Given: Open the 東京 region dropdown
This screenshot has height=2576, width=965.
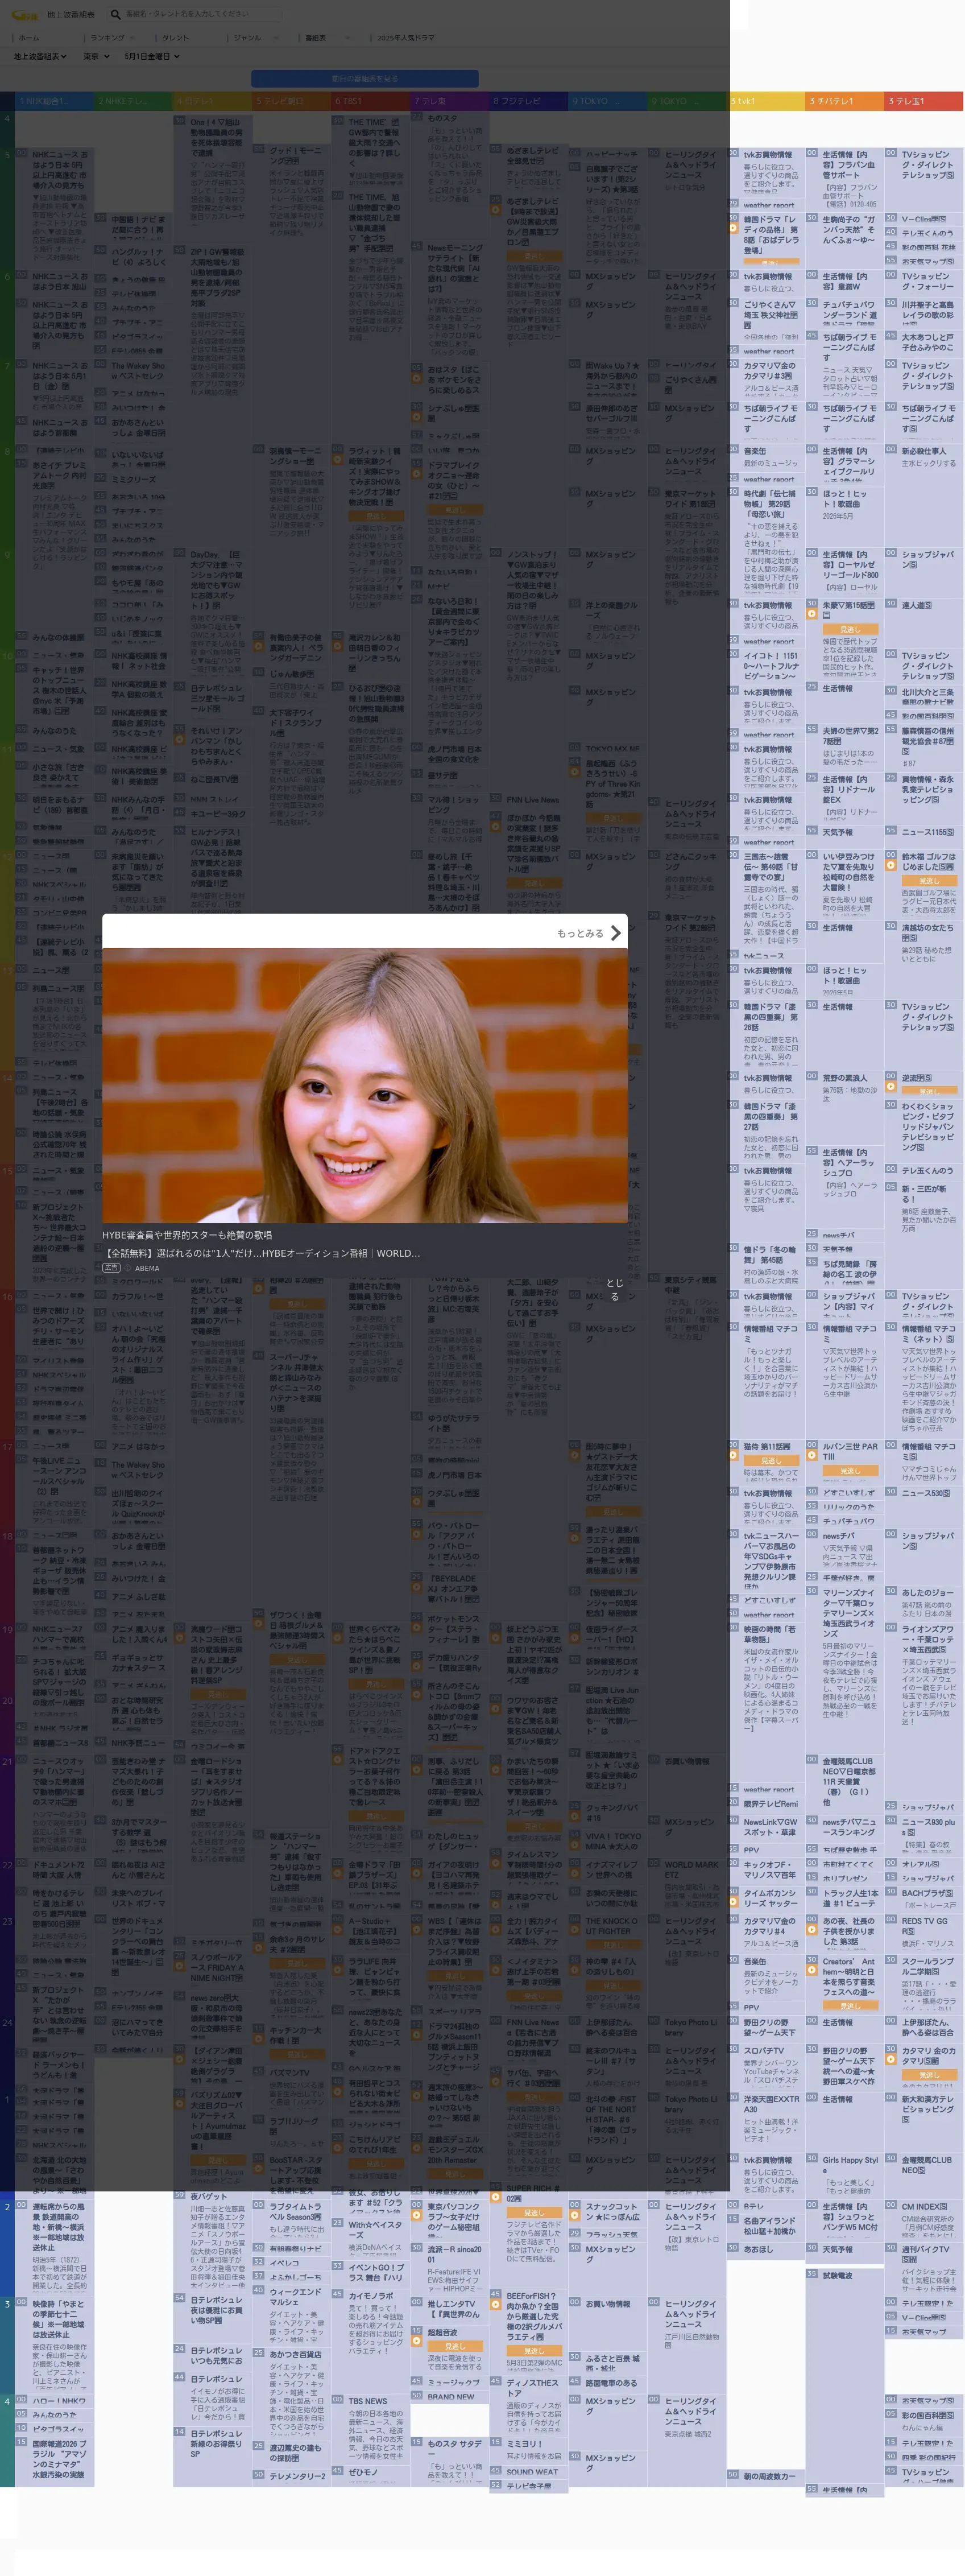Looking at the screenshot, I should point(96,57).
